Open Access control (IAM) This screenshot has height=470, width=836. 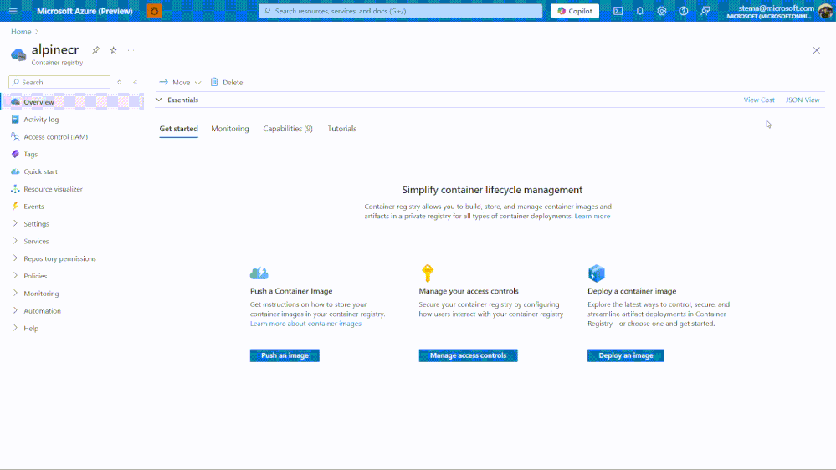(55, 136)
